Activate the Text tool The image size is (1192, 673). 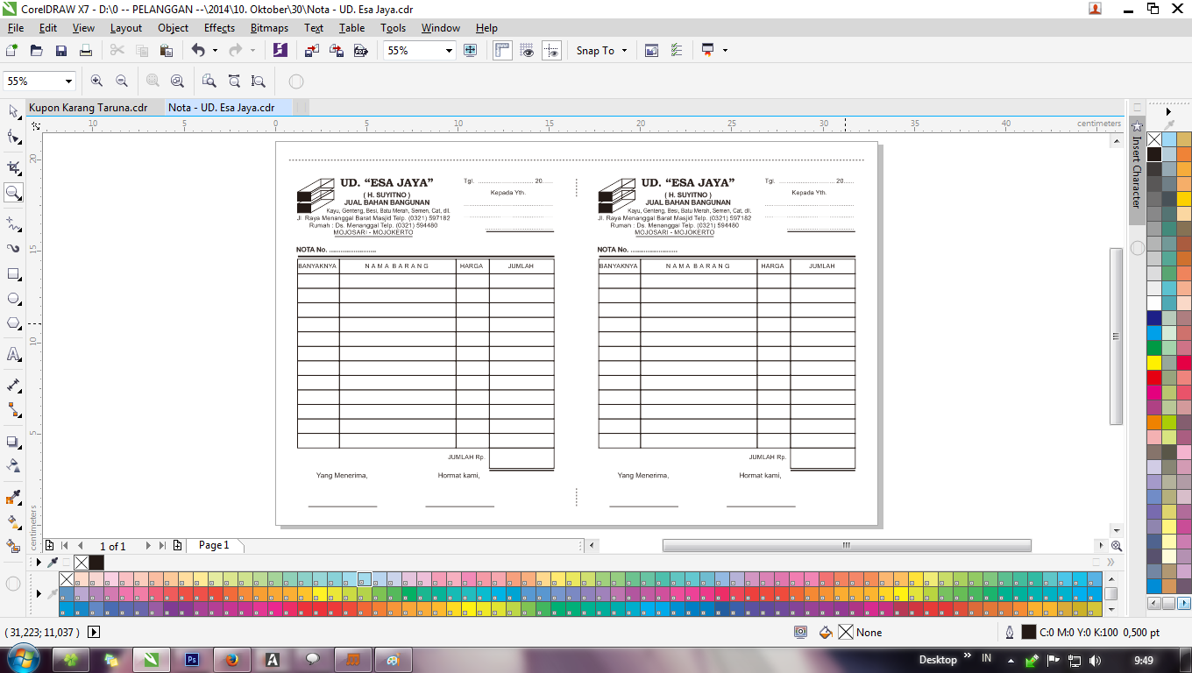click(13, 355)
